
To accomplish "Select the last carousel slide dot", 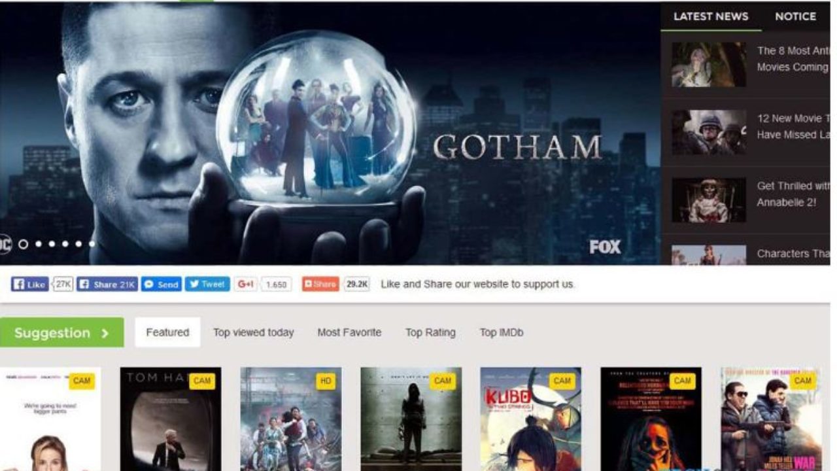I will pos(92,244).
